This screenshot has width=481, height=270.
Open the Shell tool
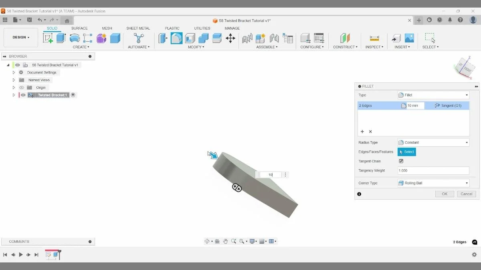(190, 38)
